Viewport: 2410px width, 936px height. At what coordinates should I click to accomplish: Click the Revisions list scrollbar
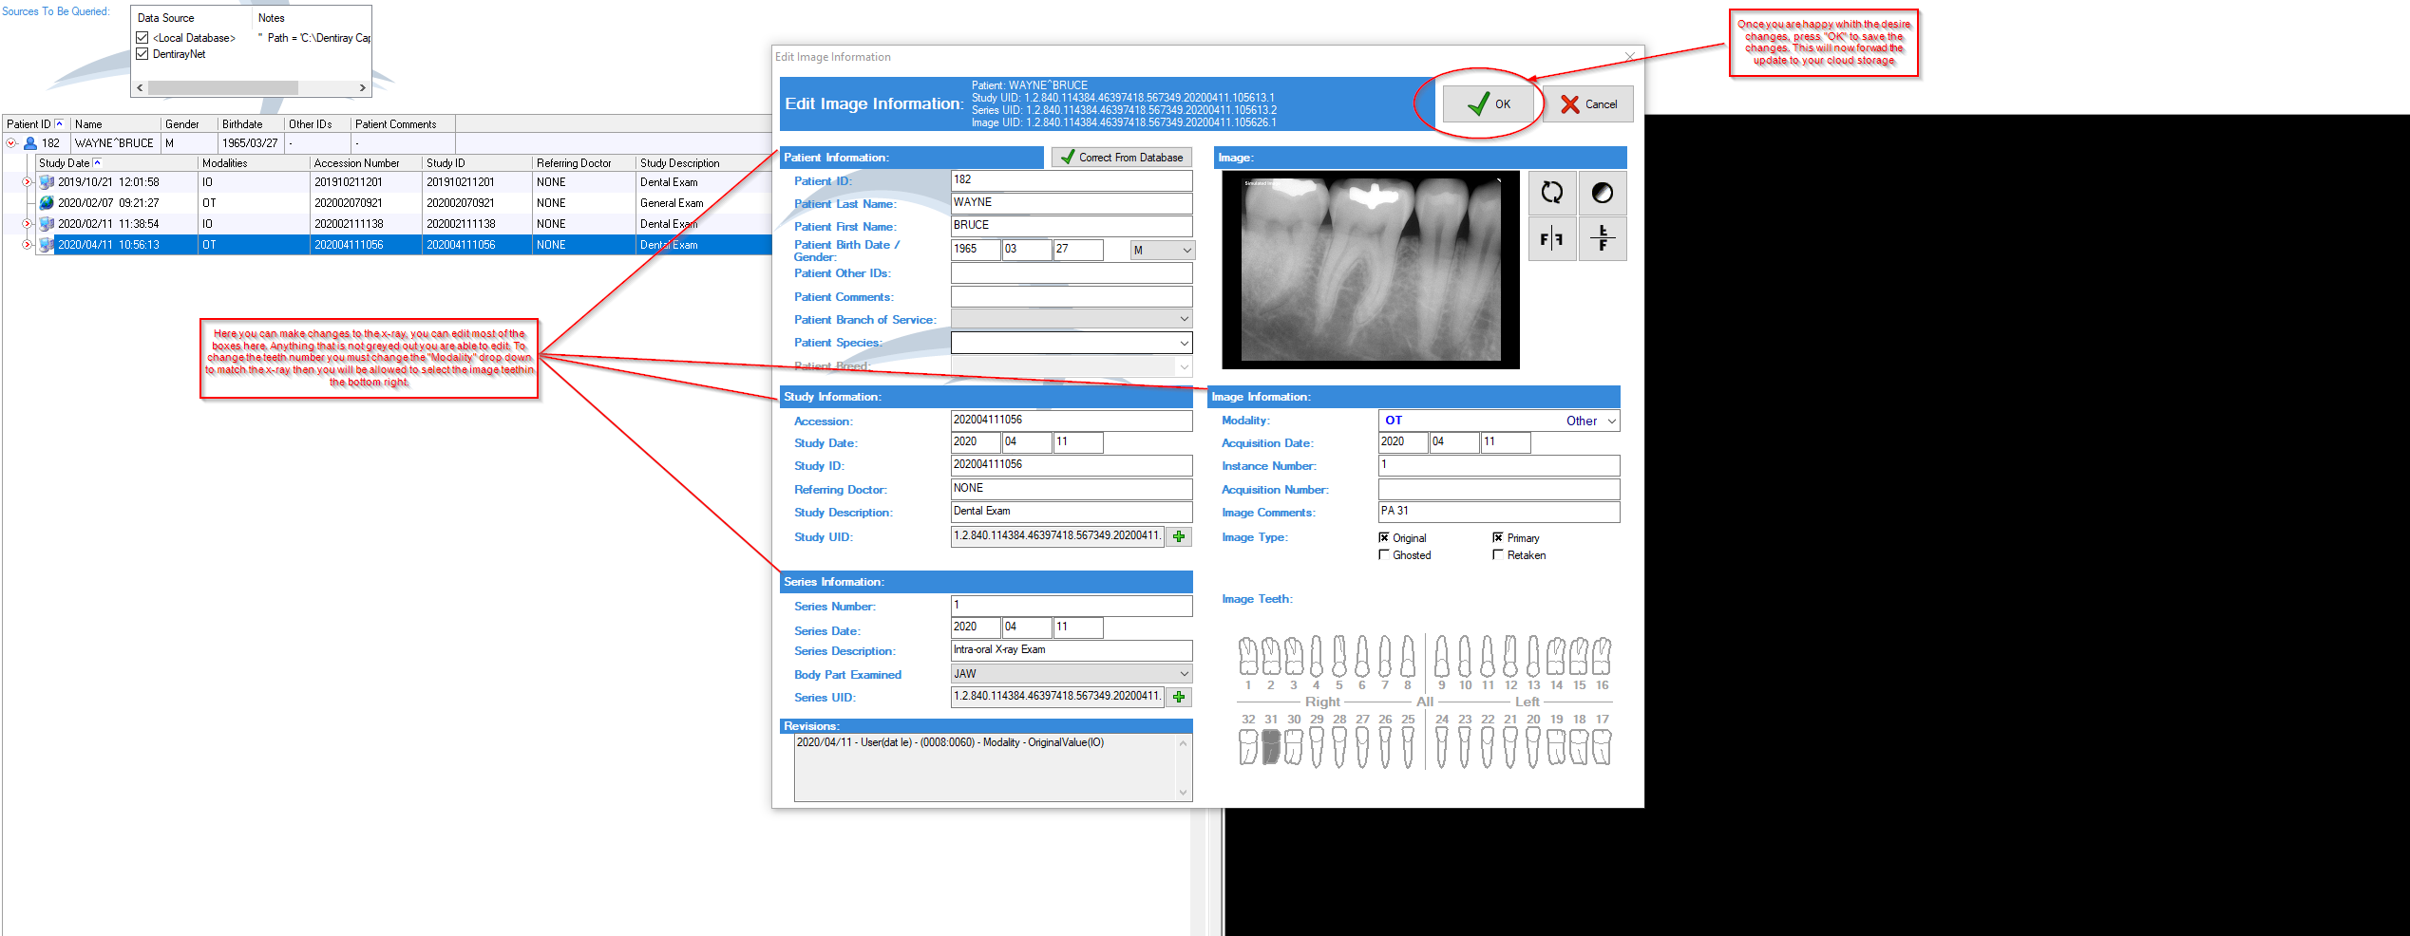pos(1184,767)
